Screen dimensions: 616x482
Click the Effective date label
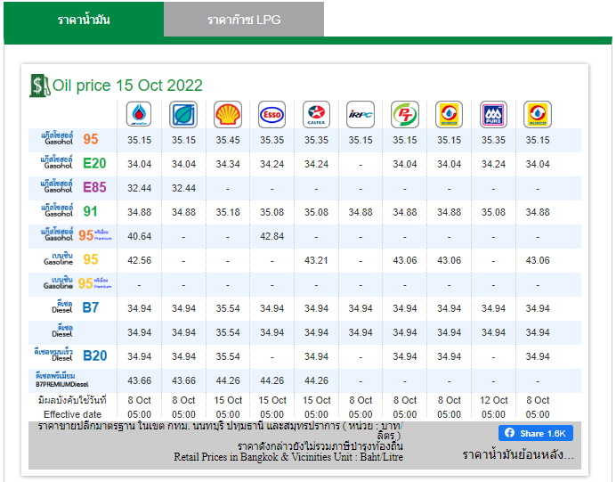pos(72,414)
